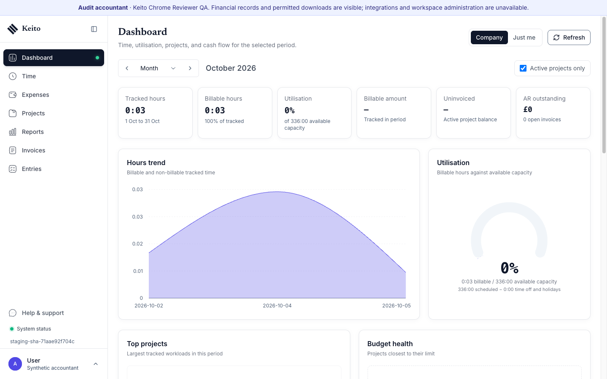Viewport: 607px width, 379px height.
Task: Open Invoices in the sidebar
Action: pyautogui.click(x=54, y=150)
